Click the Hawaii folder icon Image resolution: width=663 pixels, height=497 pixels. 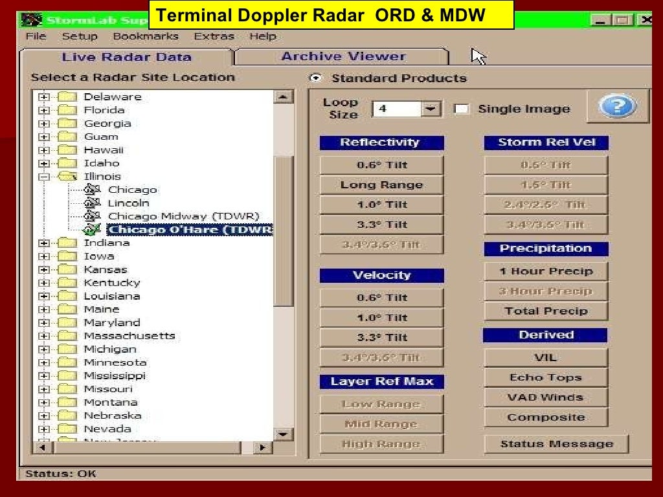coord(67,149)
